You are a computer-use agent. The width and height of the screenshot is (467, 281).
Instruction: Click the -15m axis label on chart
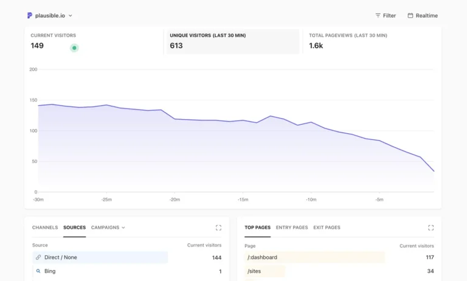coord(243,199)
